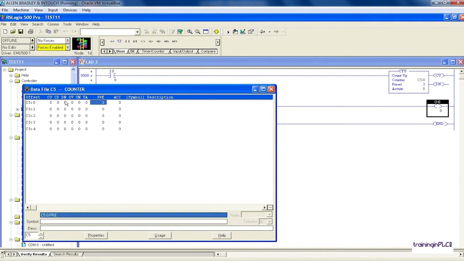The image size is (464, 261).
Task: Toggle the CU bit for C5:4
Action: [51, 129]
